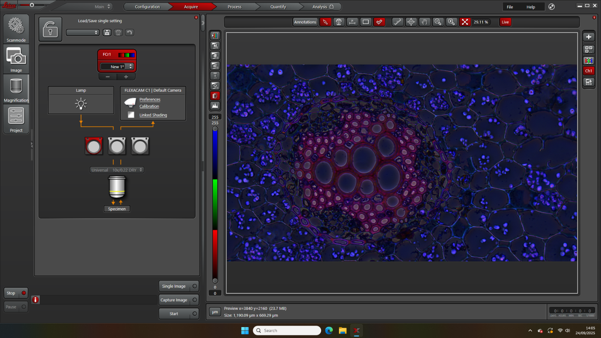Open the New 1* channel dropdown

click(x=117, y=66)
